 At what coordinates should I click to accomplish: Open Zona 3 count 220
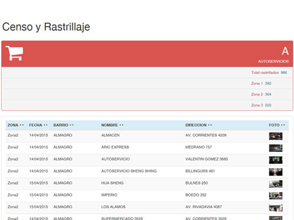(x=268, y=105)
